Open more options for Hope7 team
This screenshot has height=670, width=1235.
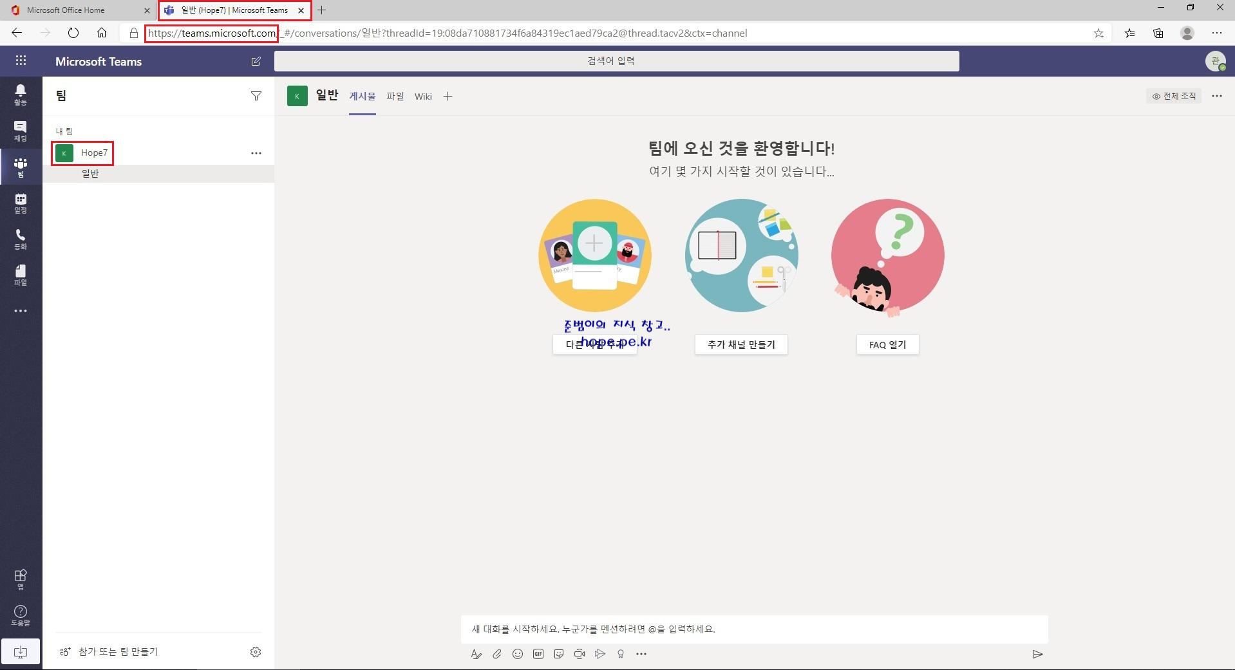[x=256, y=153]
